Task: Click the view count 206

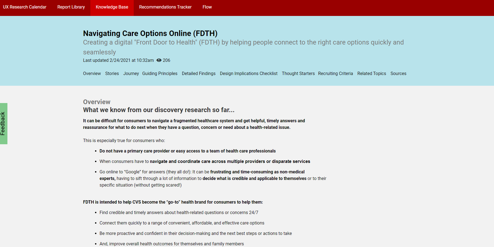Action: [x=166, y=60]
